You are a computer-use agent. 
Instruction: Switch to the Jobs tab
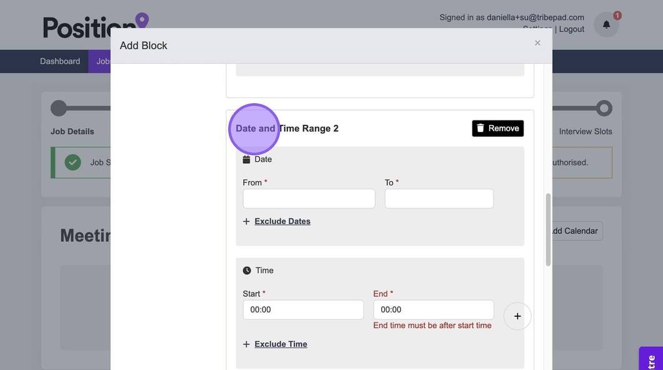(102, 61)
